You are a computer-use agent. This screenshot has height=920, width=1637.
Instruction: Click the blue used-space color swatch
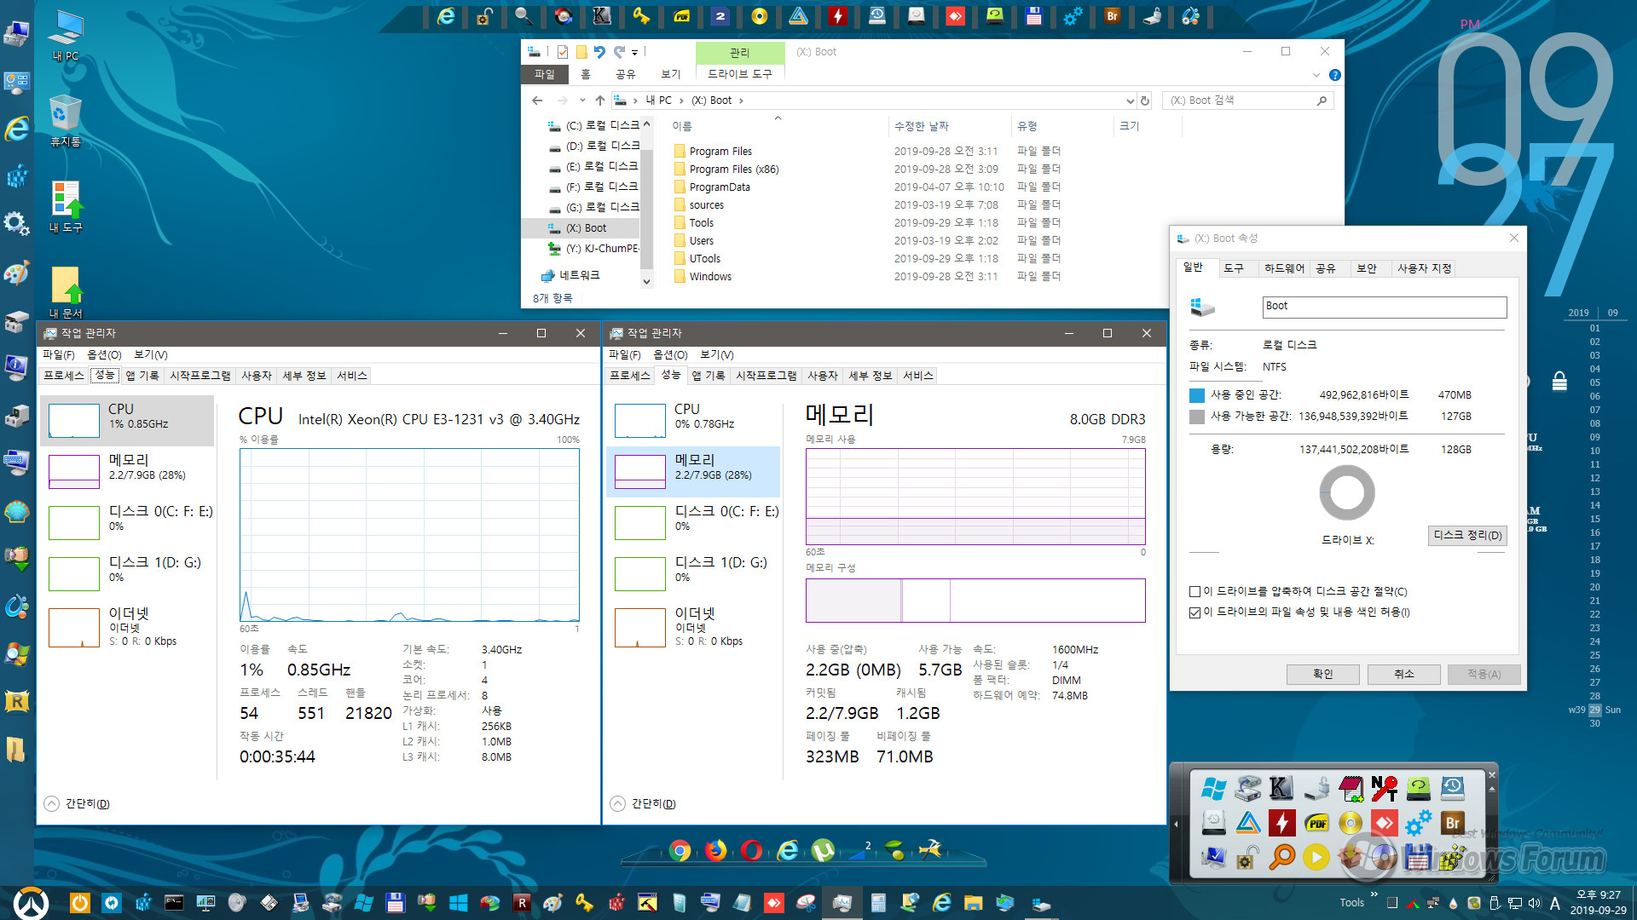pyautogui.click(x=1197, y=395)
